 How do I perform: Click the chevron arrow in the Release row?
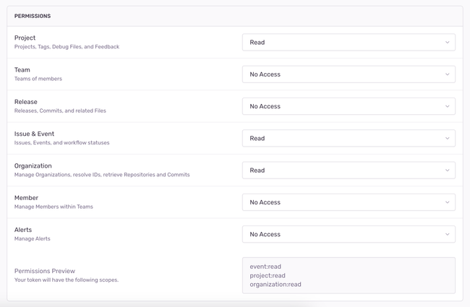(x=448, y=106)
